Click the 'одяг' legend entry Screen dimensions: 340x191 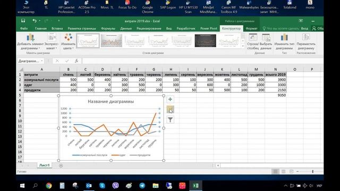[x=118, y=155]
